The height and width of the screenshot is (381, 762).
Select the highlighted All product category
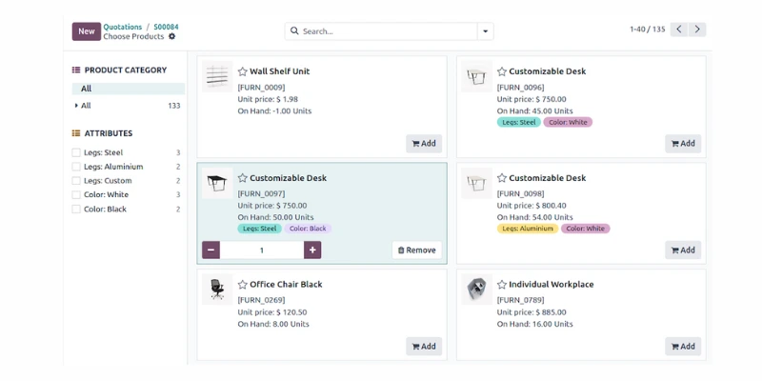129,89
